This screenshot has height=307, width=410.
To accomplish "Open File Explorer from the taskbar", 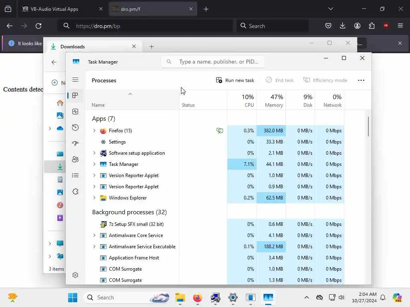I will (x=180, y=297).
